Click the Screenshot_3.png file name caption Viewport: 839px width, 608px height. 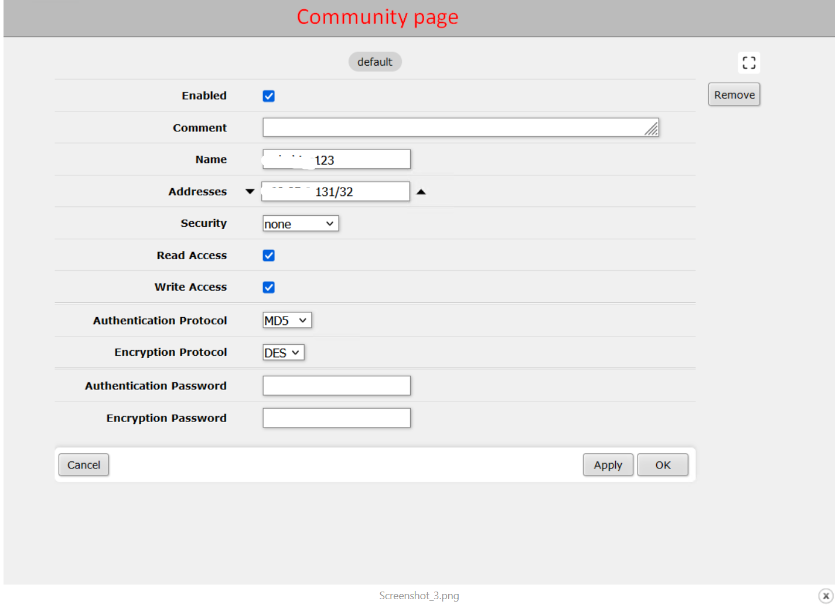pos(419,596)
